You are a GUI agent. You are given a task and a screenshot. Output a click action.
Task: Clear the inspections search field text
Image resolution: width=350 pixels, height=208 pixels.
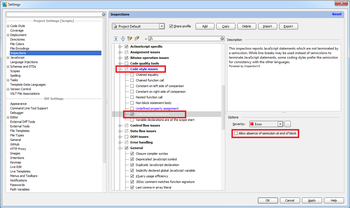(x=222, y=39)
